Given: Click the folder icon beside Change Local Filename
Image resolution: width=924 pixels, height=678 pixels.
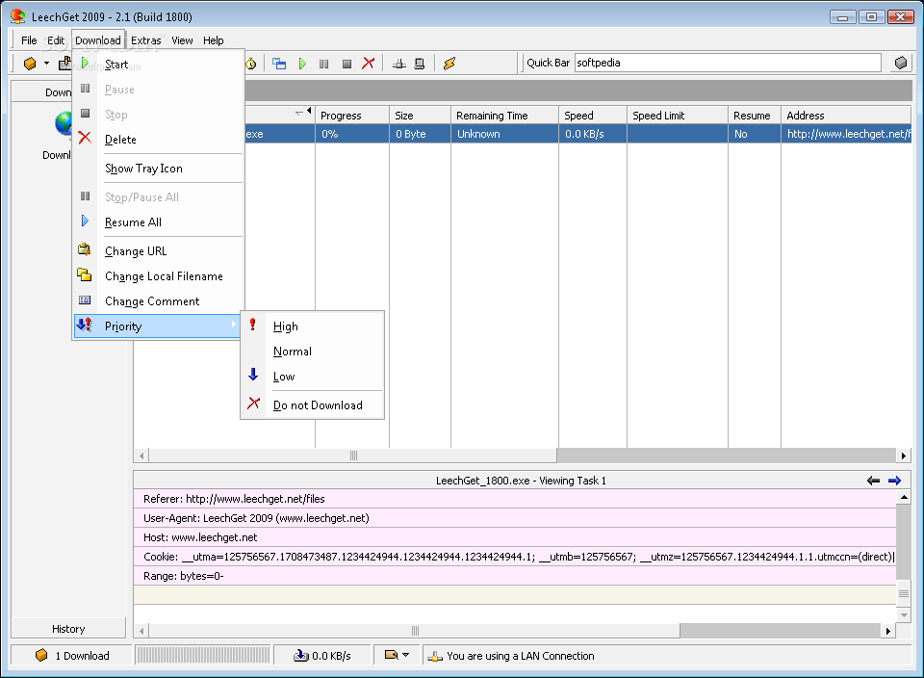Looking at the screenshot, I should (x=85, y=274).
